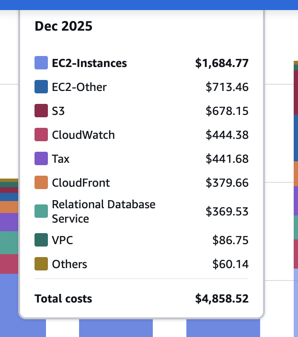
Task: Click the Total costs label
Action: pyautogui.click(x=63, y=299)
